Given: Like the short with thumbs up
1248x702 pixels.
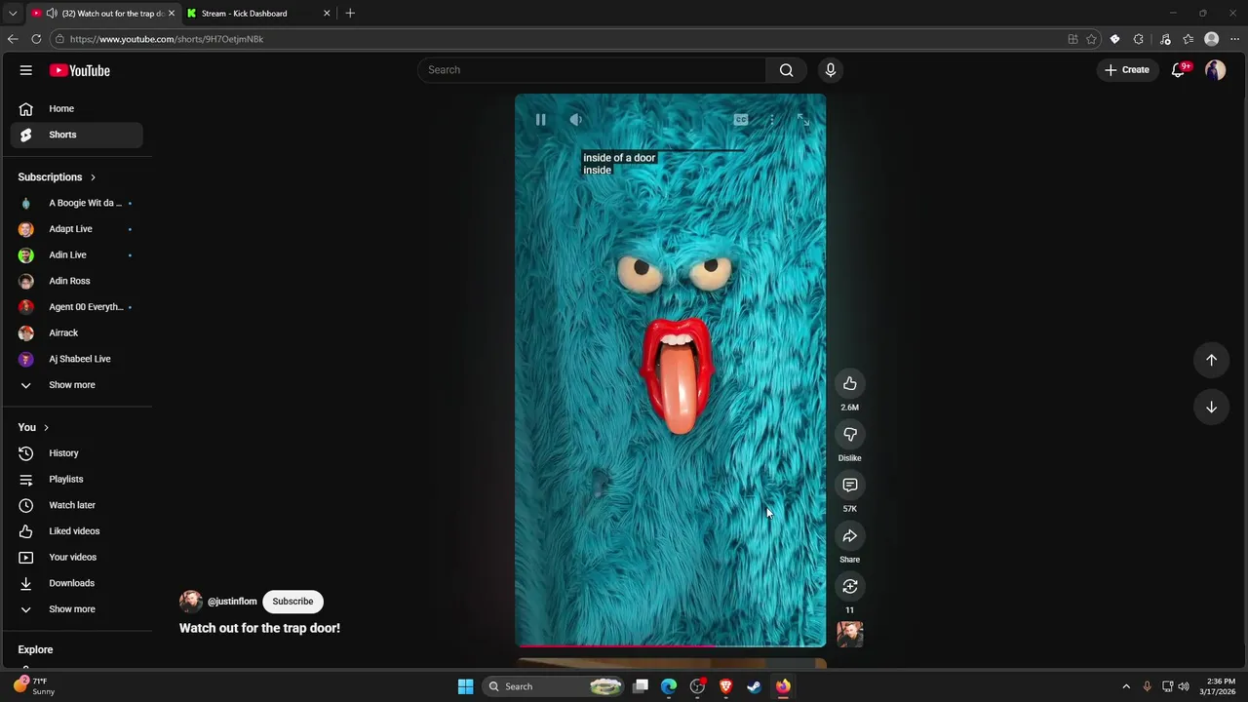Looking at the screenshot, I should point(850,383).
